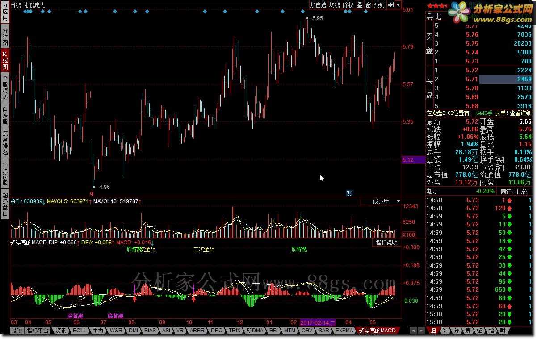Click the highlighted 2459 buy volume

point(506,79)
